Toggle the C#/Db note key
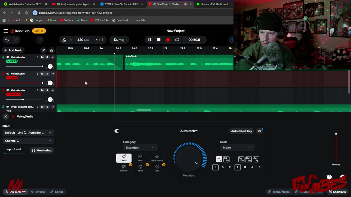The height and width of the screenshot is (197, 351). click(x=219, y=159)
